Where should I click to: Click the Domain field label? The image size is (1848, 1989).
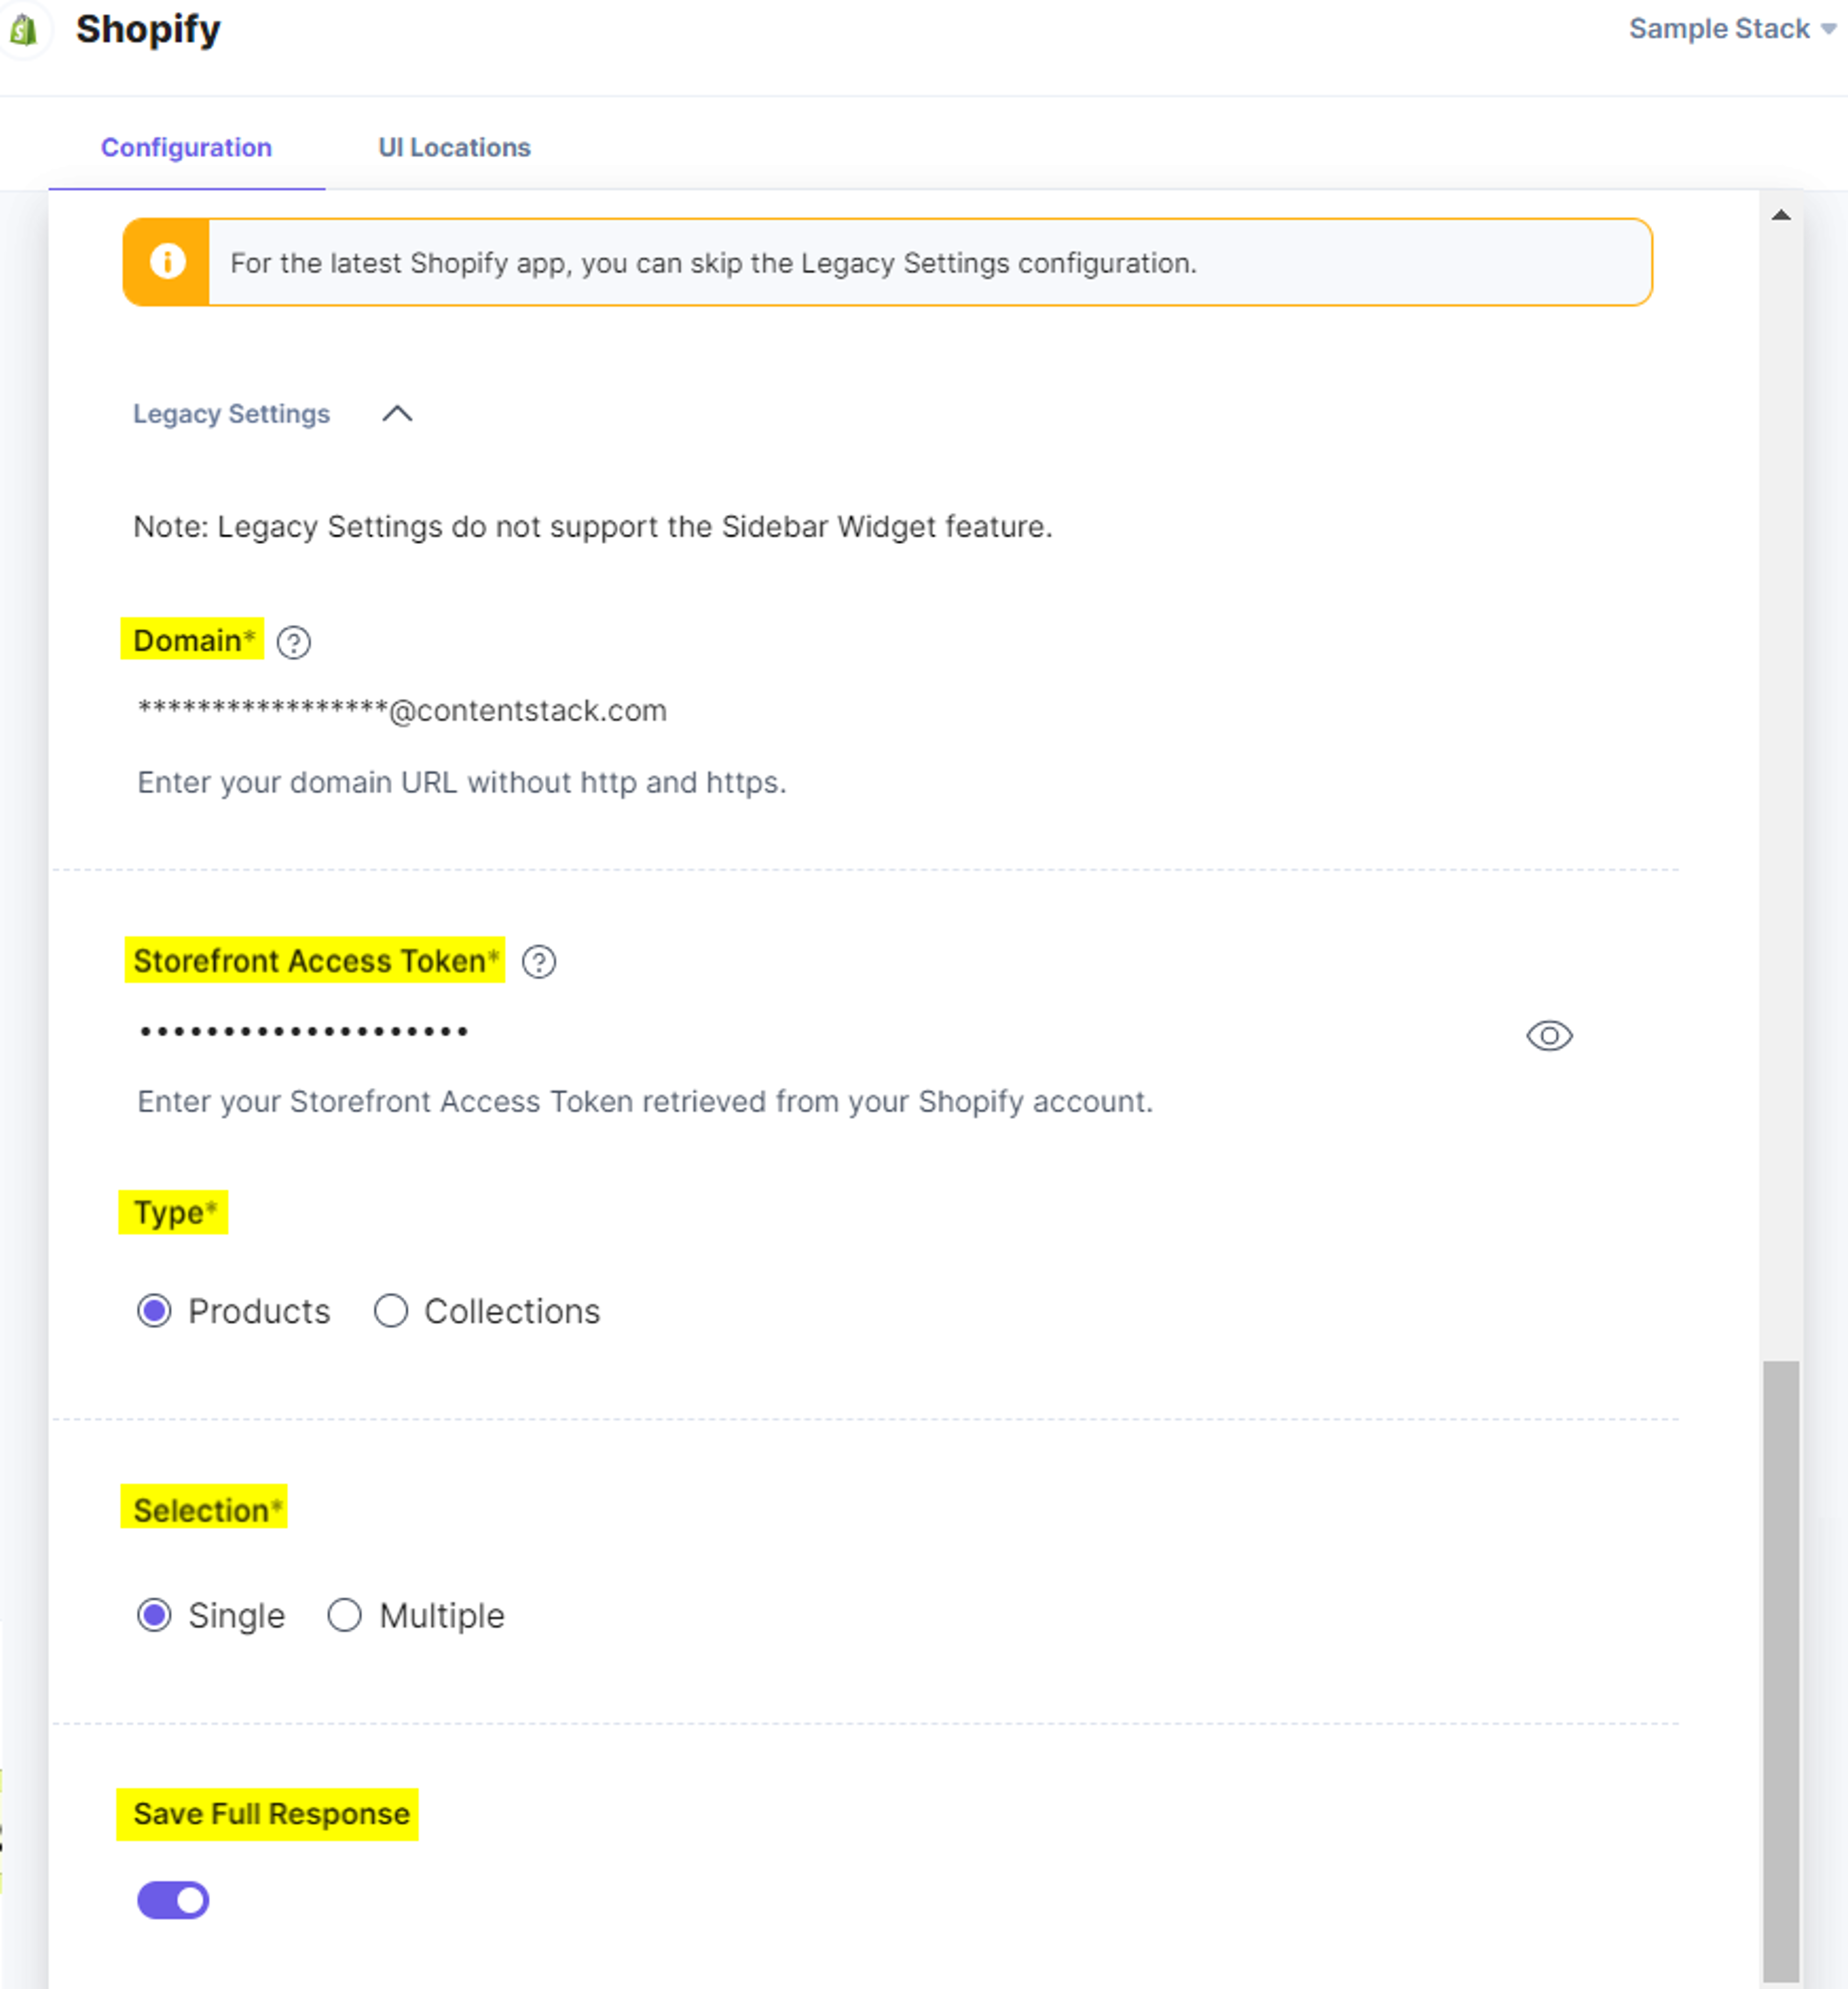pyautogui.click(x=193, y=640)
